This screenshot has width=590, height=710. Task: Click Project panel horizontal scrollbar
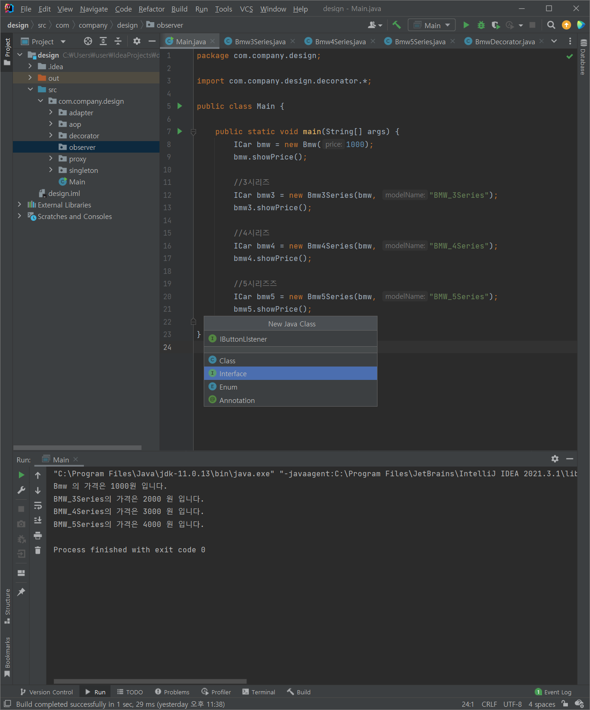77,448
